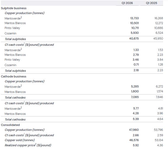Click the Q1 2026 column header
Image resolution: width=168 pixels, height=149 pixels.
[x=127, y=3]
